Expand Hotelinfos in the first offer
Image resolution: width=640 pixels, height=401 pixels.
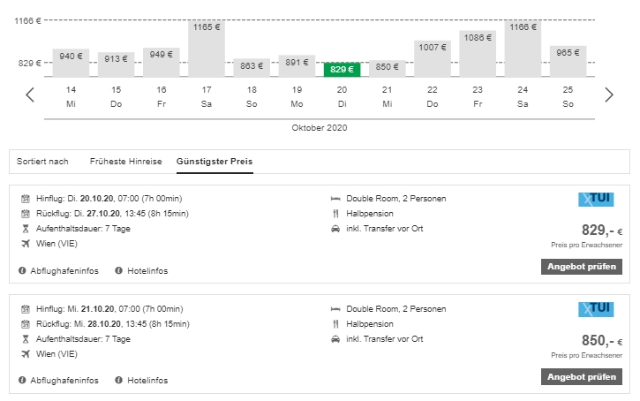coord(147,270)
